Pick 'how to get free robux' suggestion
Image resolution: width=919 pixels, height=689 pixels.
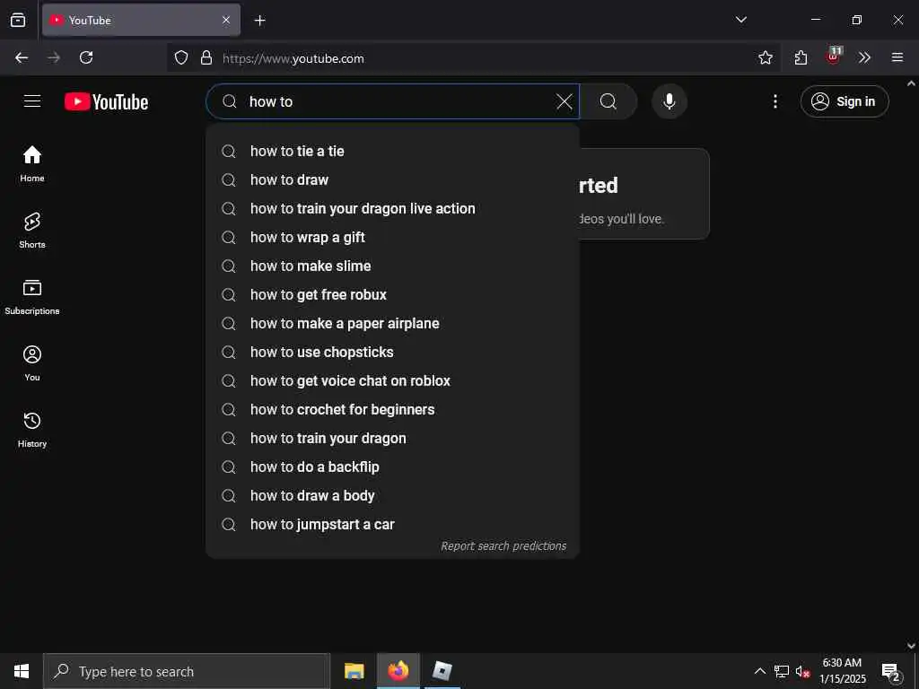[393, 294]
